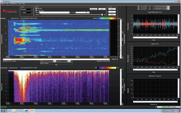The image size is (181, 113).
Task: Click the Intensity time horizontal scrollbar
Action: pos(56,59)
